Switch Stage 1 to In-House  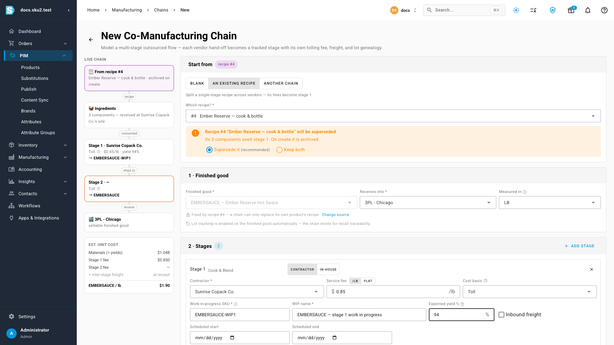(328, 269)
